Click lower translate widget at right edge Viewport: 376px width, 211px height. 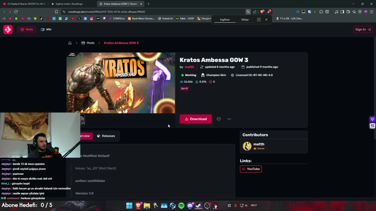(372, 126)
